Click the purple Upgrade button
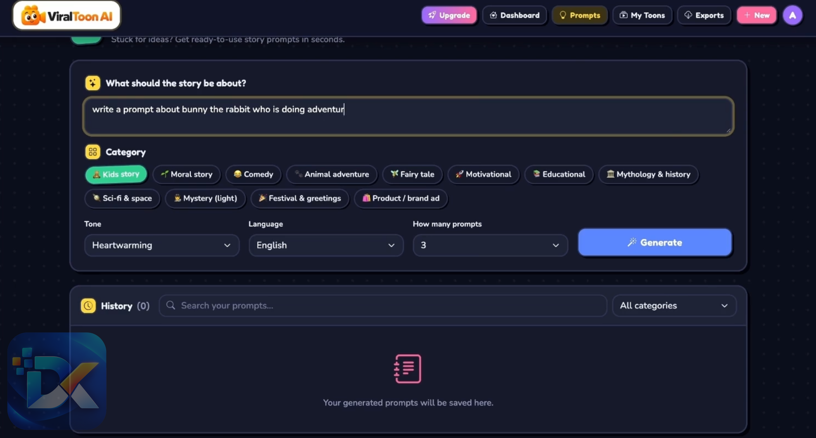 coord(449,15)
